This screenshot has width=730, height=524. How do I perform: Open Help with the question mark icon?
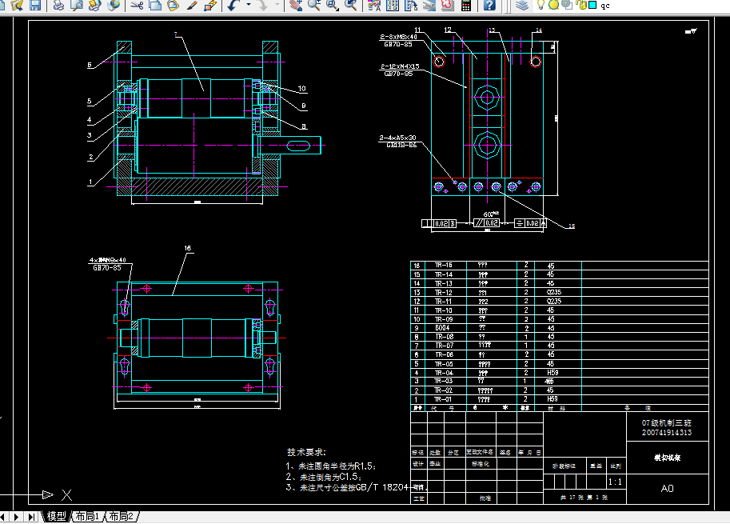pos(489,5)
